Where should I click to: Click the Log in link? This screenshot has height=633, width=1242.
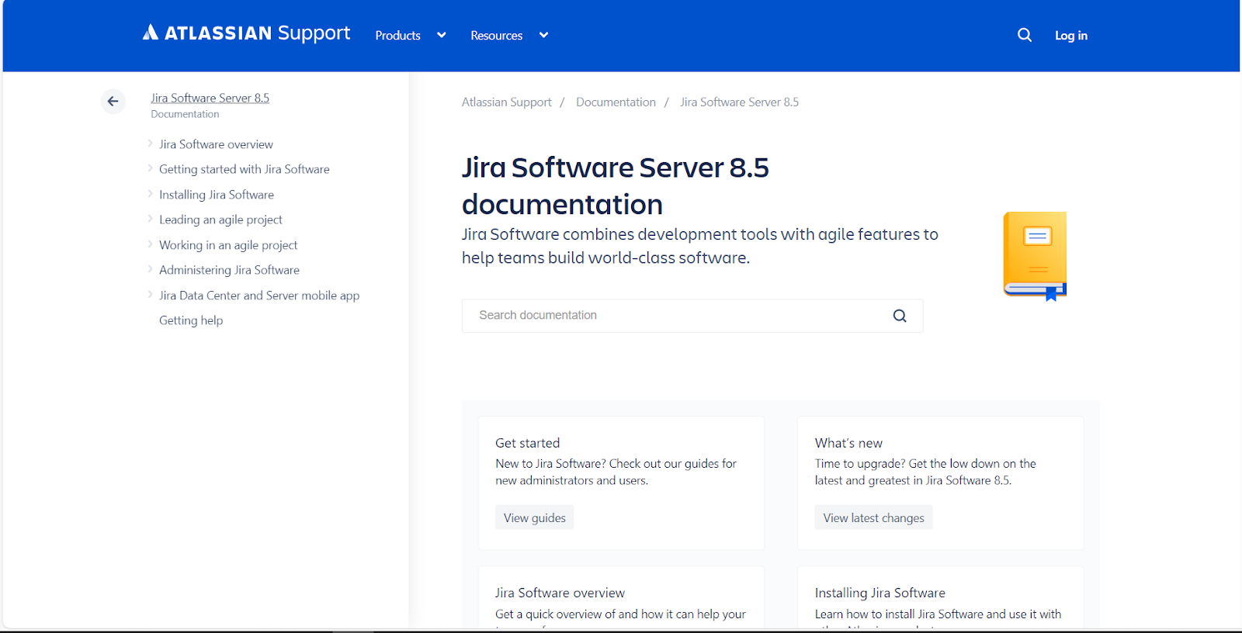pos(1071,35)
